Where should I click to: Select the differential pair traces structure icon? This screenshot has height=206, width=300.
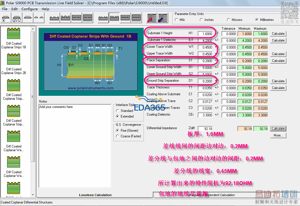(39, 18)
